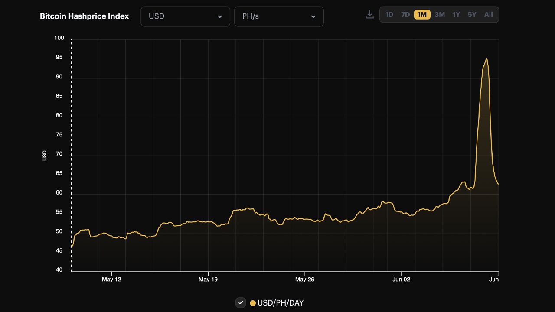Select the 5Y time range
Screen dimensions: 555x312
coord(472,14)
